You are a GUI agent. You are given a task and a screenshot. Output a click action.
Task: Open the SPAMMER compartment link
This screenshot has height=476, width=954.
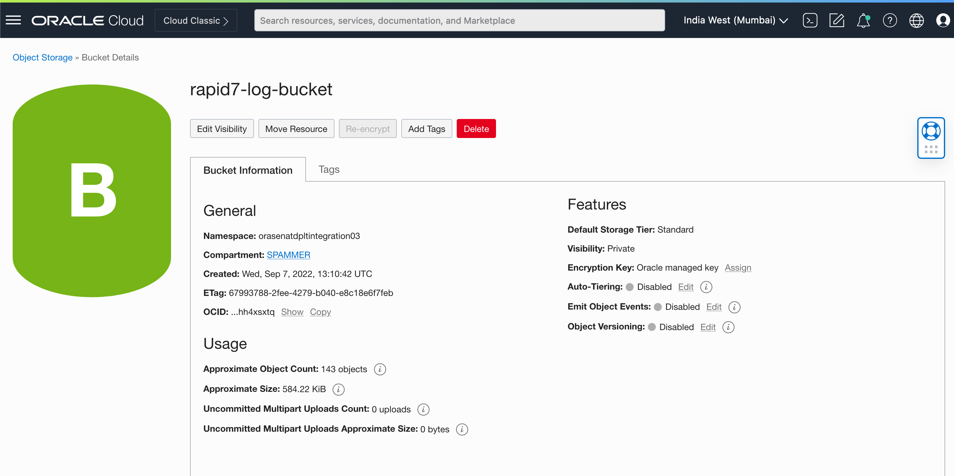tap(289, 255)
